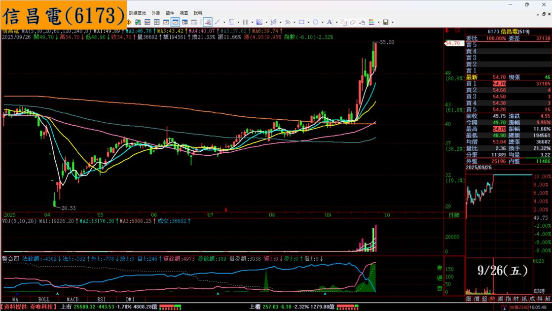Screen dimensions: 552x311
Task: Click the 財 financials tab
Action: point(516,299)
